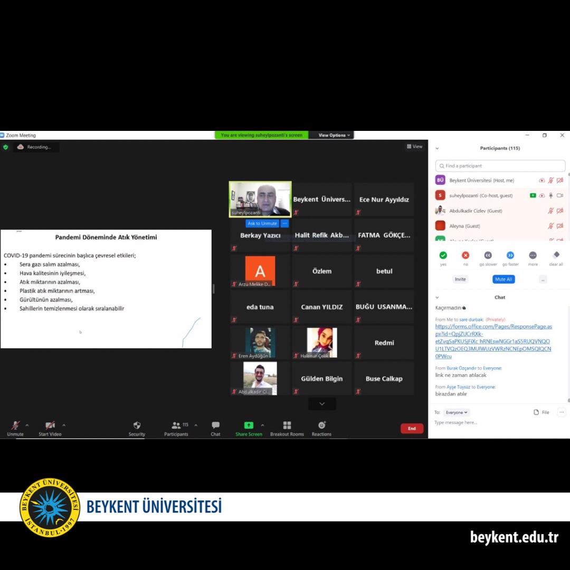Click the clear all eraser icon
The height and width of the screenshot is (570, 570).
(x=556, y=255)
